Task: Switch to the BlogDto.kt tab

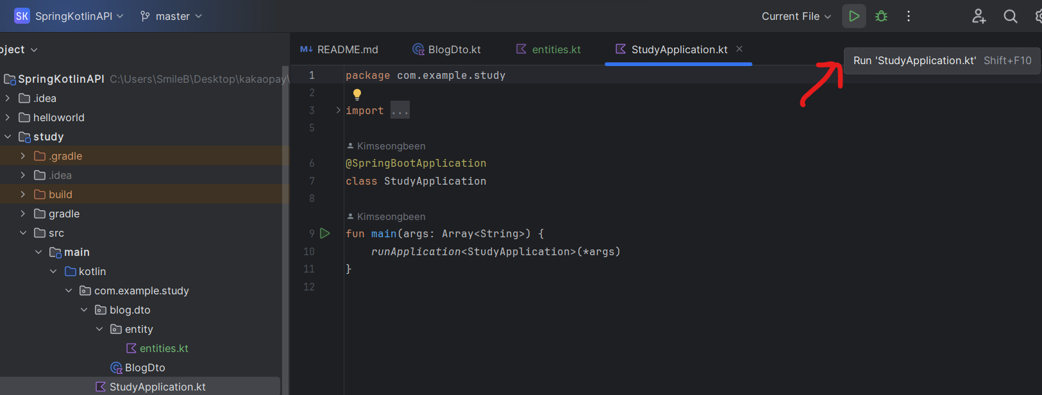Action: 447,49
